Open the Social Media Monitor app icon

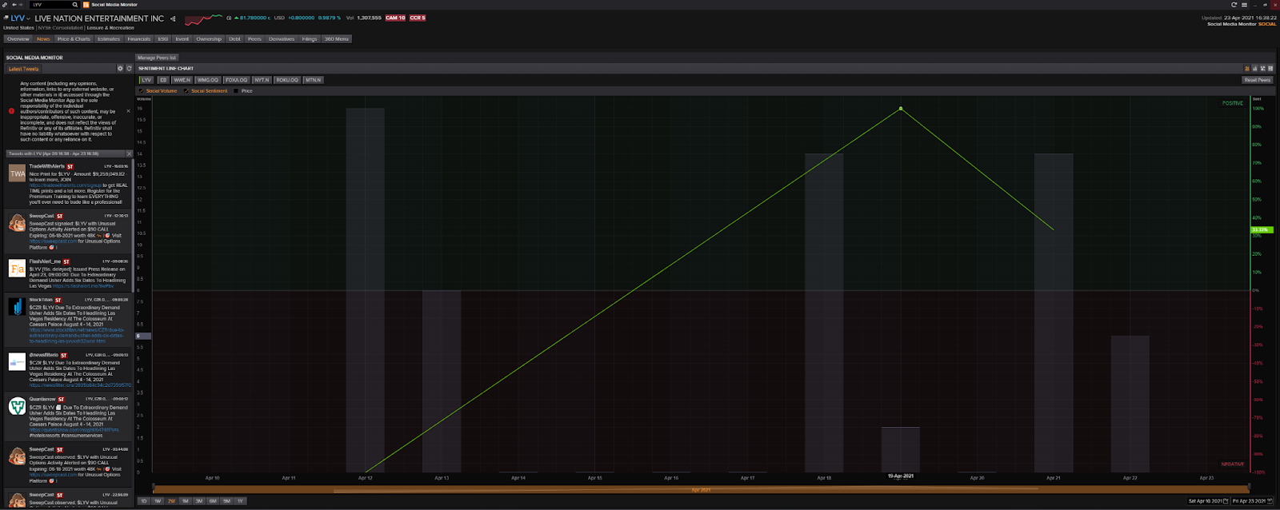click(86, 5)
